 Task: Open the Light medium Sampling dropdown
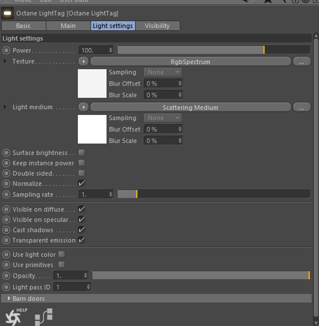(x=163, y=118)
